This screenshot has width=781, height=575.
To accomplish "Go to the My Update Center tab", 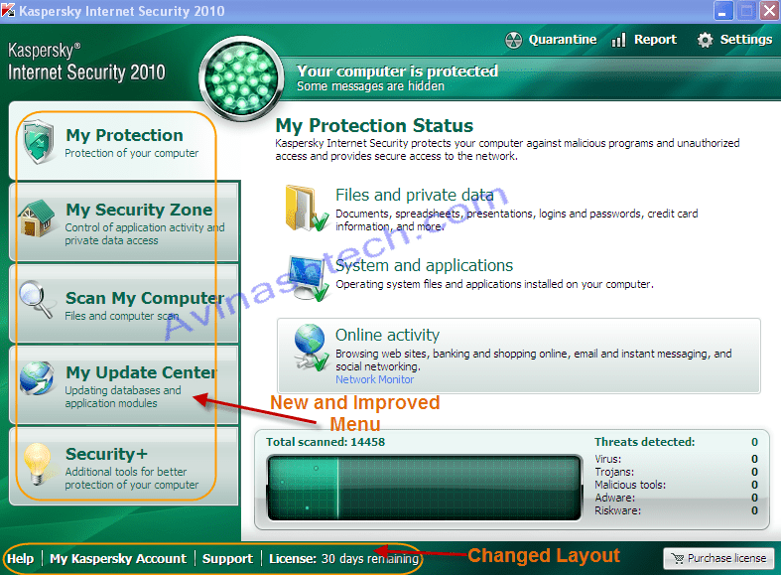I will 123,384.
